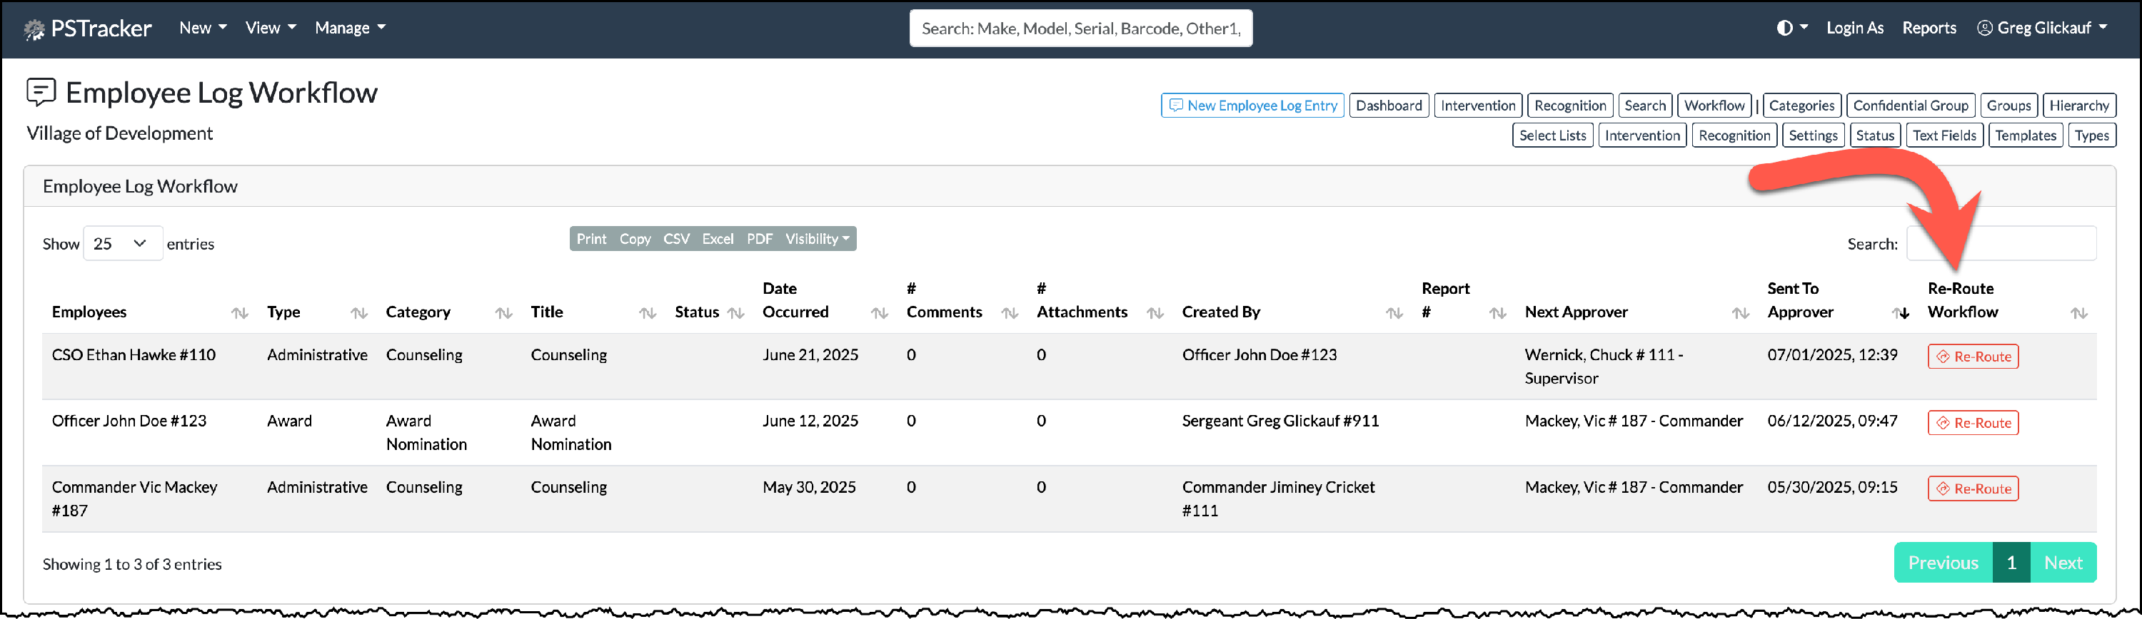Screen dimensions: 2142x619
Task: Click 'CSO Ethan Hawke #110' employee cell
Action: [x=133, y=354]
